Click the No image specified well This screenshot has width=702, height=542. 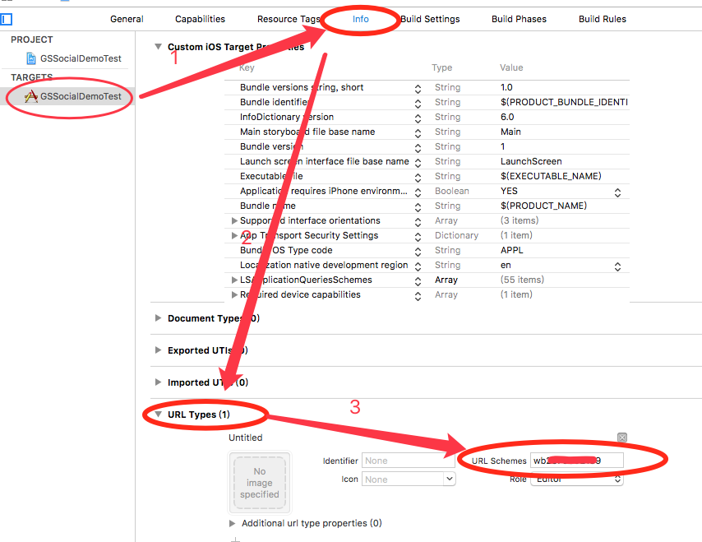tap(260, 483)
